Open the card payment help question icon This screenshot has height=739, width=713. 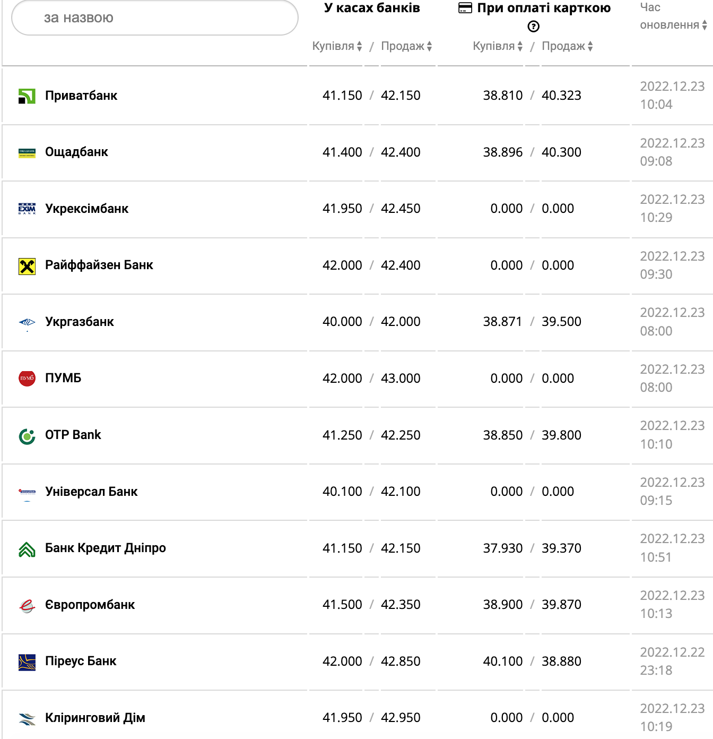pos(534,27)
